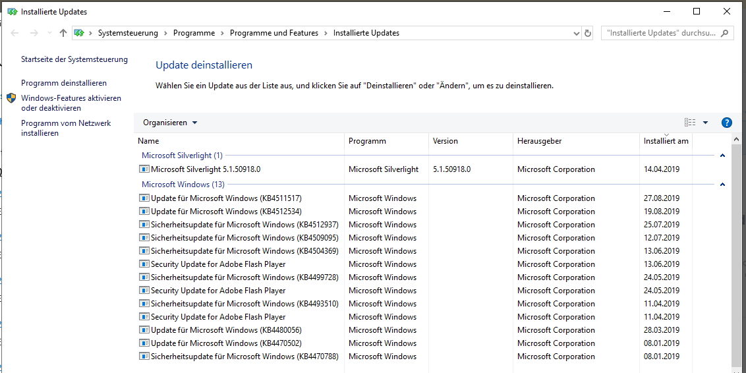Click Systemsteuerung in the breadcrumb
Image resolution: width=746 pixels, height=373 pixels.
tap(127, 33)
